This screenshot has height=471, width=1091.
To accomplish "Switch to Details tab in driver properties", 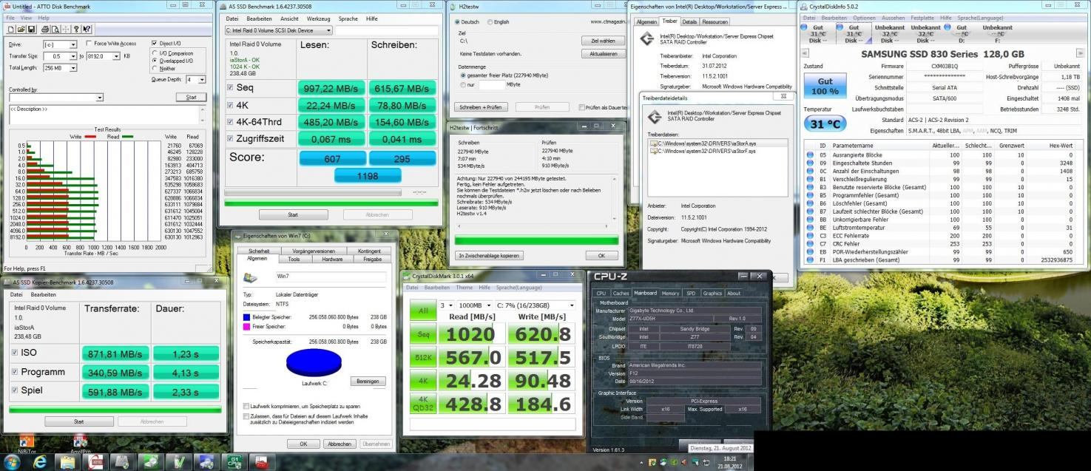I will point(689,21).
